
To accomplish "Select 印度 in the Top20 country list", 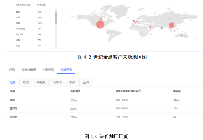I will (18, 46).
